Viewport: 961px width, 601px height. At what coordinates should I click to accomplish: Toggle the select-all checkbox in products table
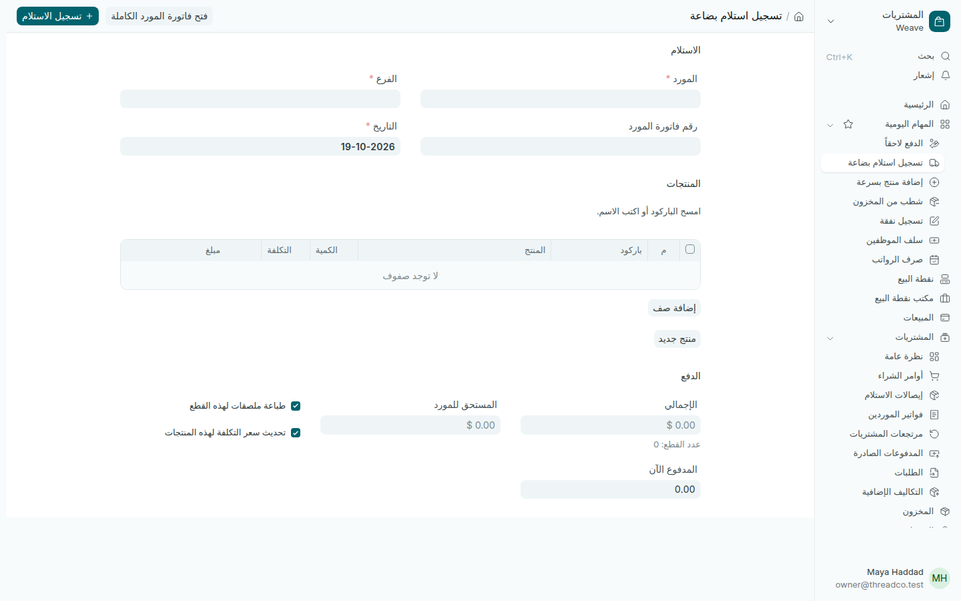(690, 249)
